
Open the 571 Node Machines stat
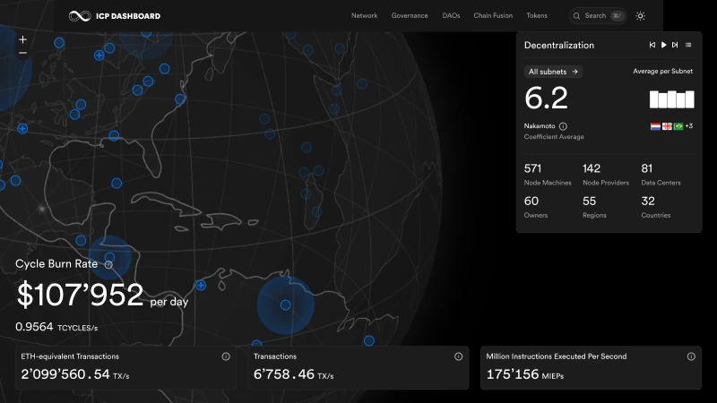click(x=548, y=175)
